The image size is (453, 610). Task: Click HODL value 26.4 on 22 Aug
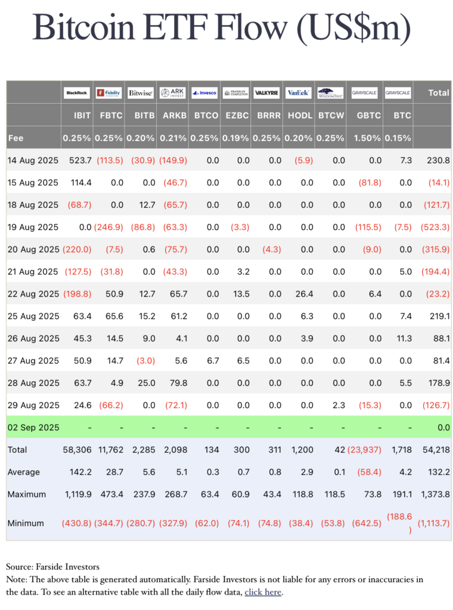click(x=304, y=294)
